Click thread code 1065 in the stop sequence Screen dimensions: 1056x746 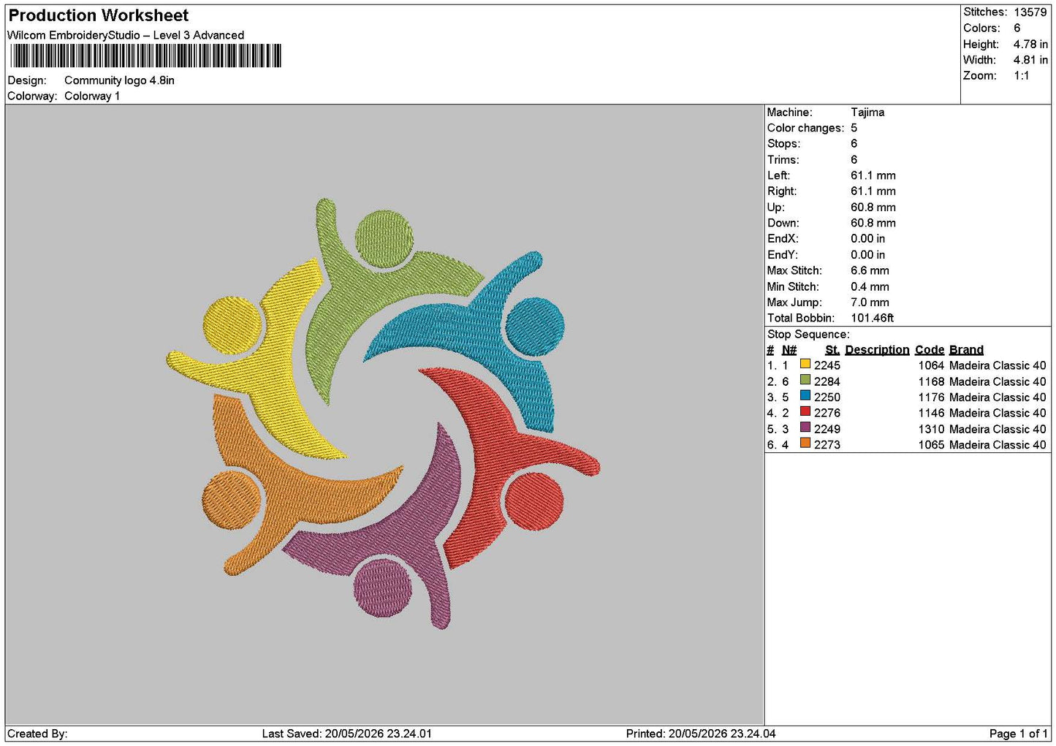coord(931,444)
